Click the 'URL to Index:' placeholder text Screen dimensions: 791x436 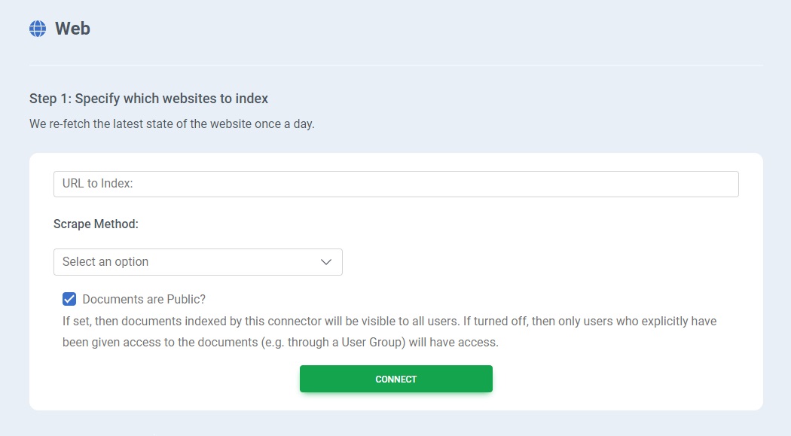point(97,184)
